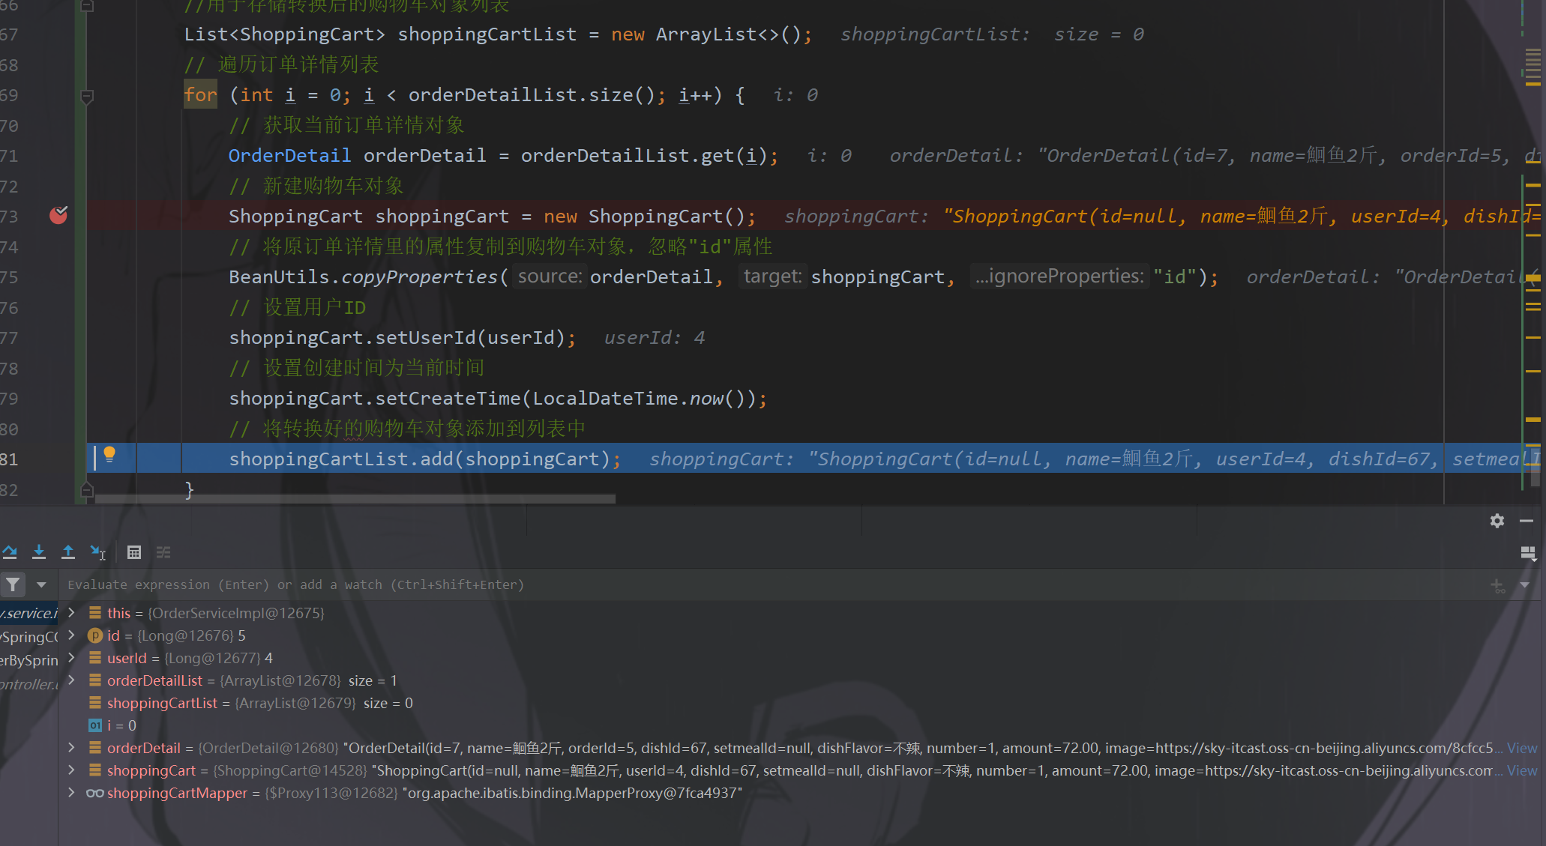Toggle the frames filter funnel button
1546x846 pixels.
(x=13, y=584)
